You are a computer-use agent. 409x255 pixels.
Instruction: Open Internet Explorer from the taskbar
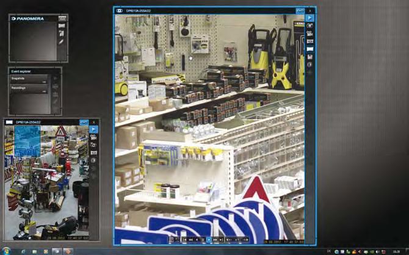23,251
